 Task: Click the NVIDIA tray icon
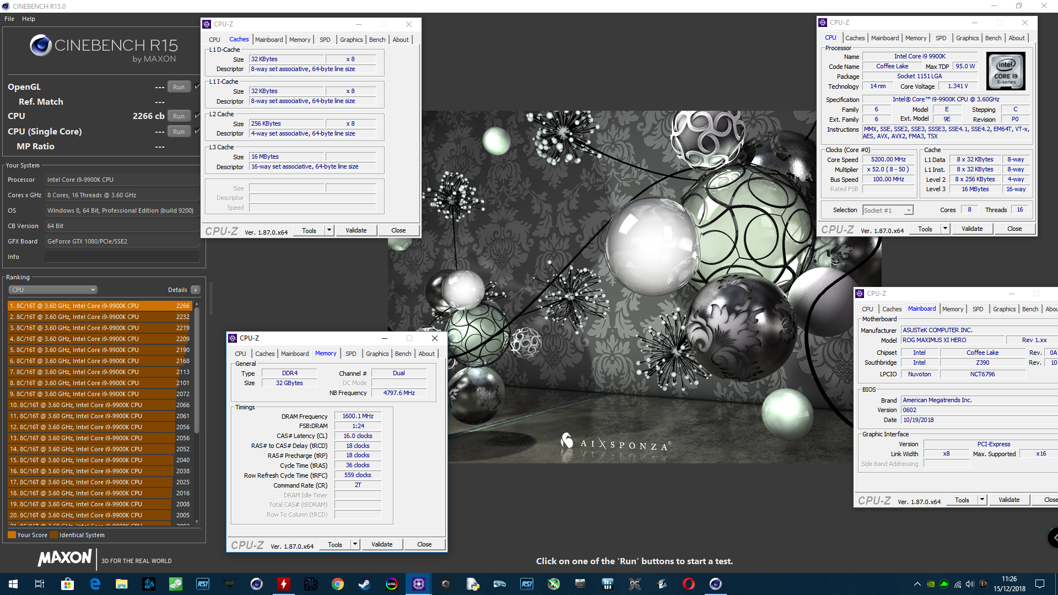pyautogui.click(x=931, y=584)
